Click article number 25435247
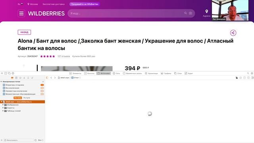Image resolution: width=254 pixels, height=143 pixels. tap(33, 56)
